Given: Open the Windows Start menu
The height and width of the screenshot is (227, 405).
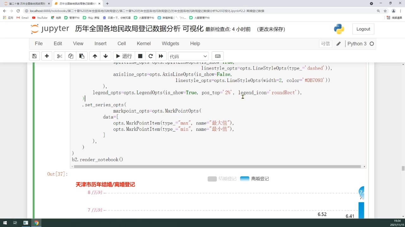Looking at the screenshot, I should click(5, 223).
